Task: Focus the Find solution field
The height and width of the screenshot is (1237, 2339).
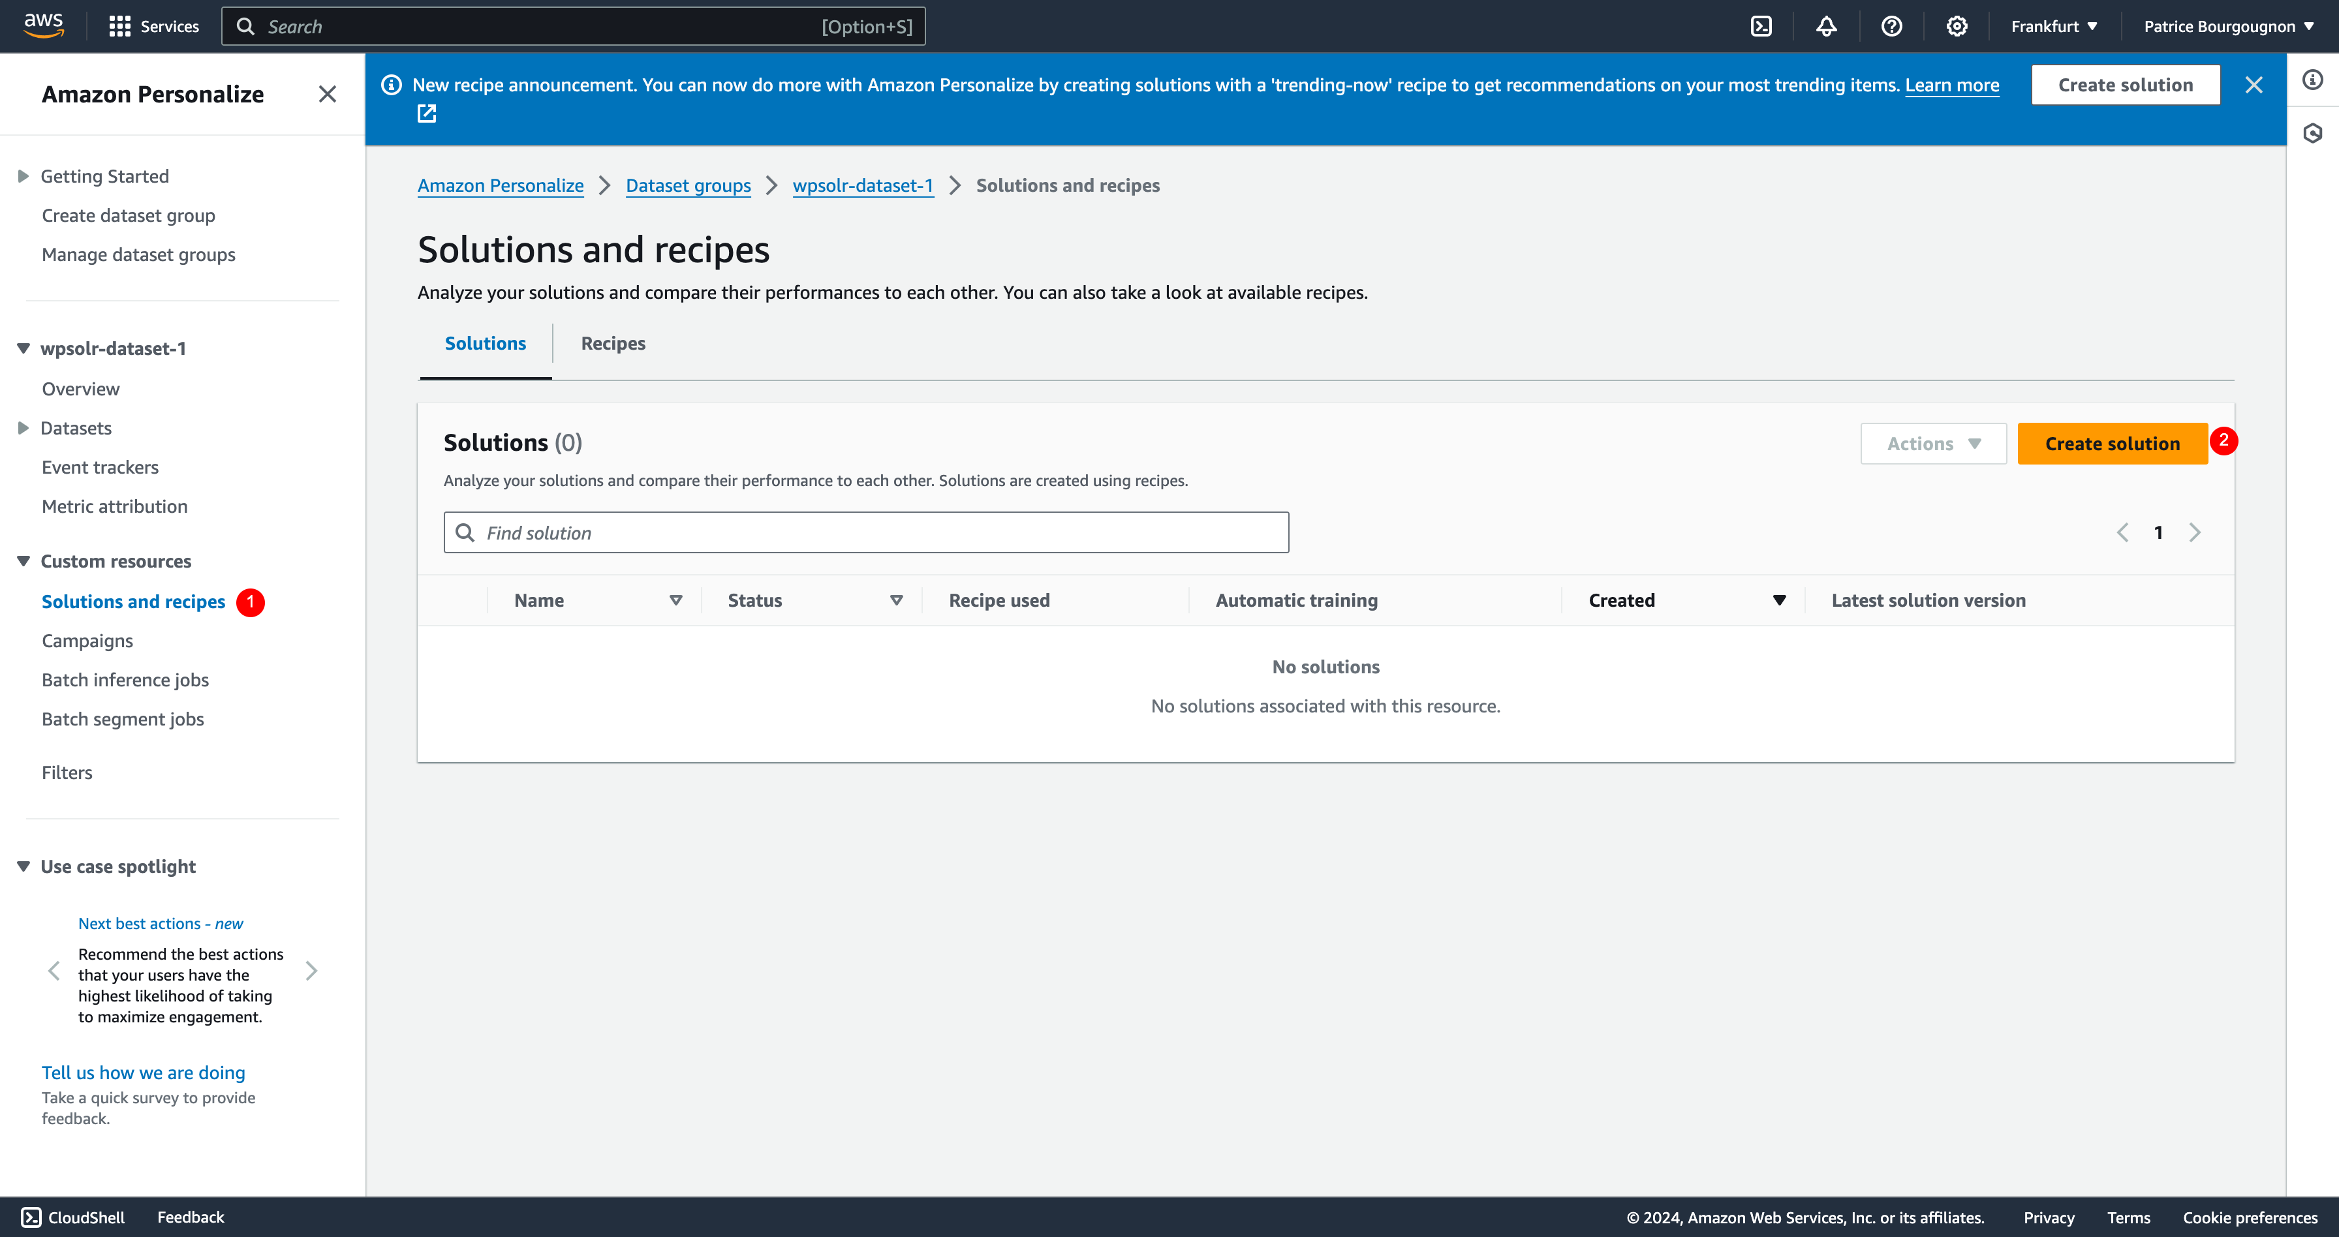Action: (x=866, y=533)
